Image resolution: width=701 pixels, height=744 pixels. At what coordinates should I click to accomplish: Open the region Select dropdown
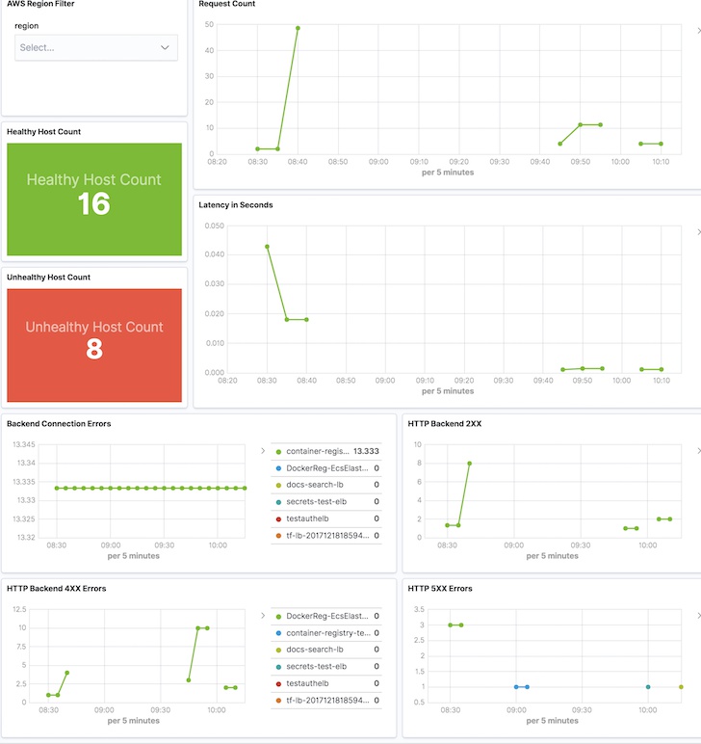click(95, 47)
